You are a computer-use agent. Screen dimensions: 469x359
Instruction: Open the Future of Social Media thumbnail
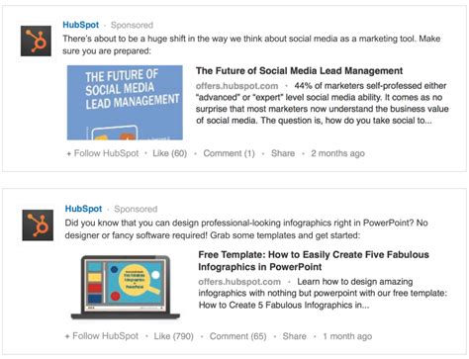125,103
